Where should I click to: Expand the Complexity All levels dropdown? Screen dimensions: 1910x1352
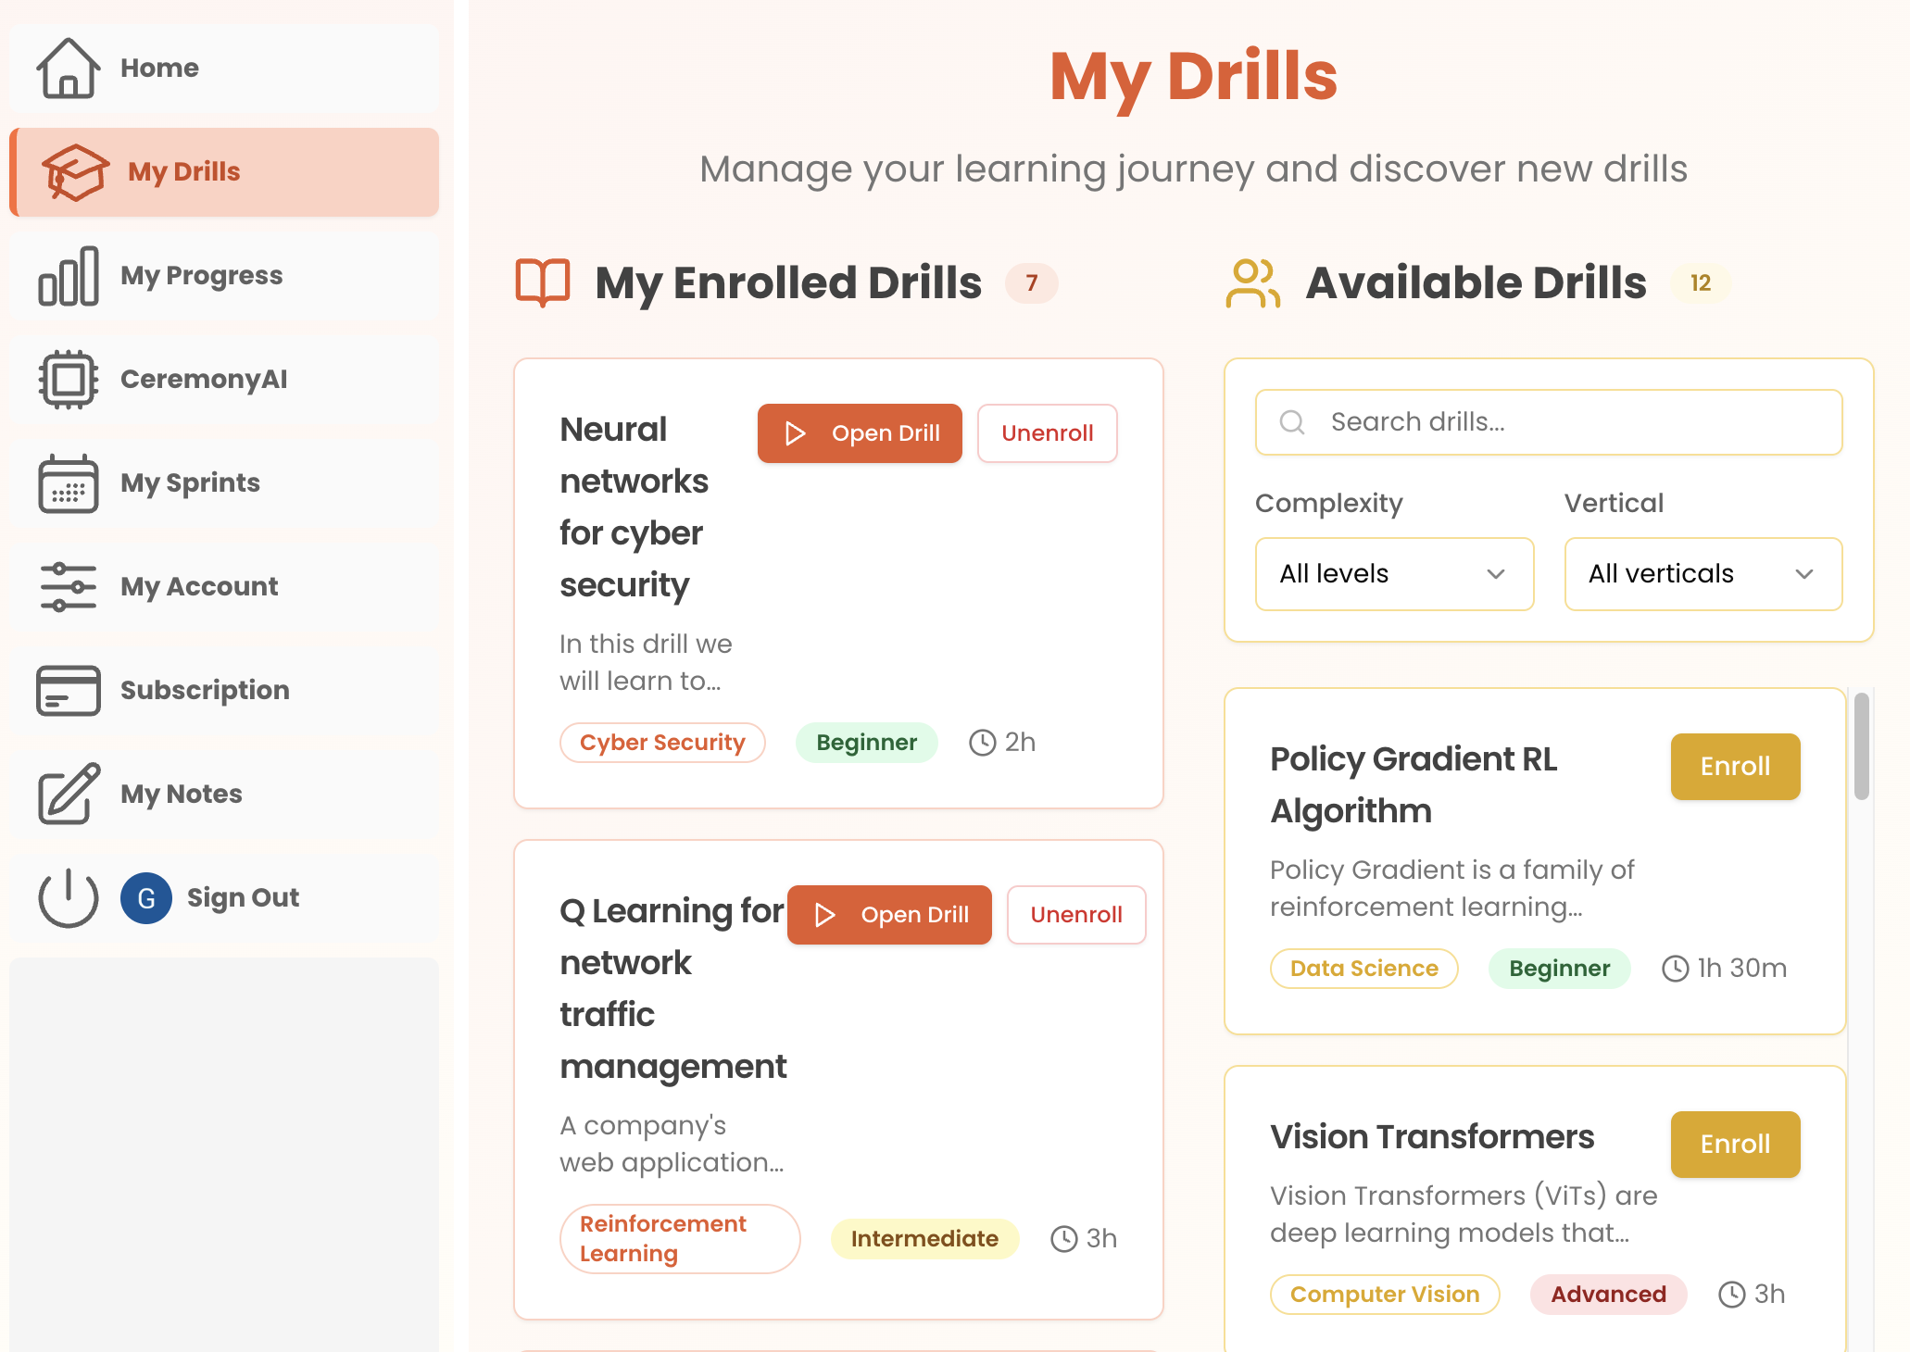coord(1393,574)
